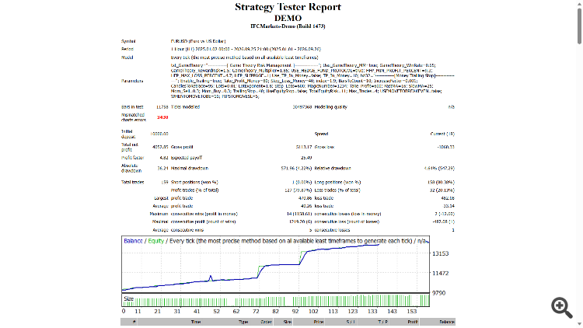Screen dimensions: 583x328
Task: Click "Long positions (won %)" label
Action: (337, 183)
